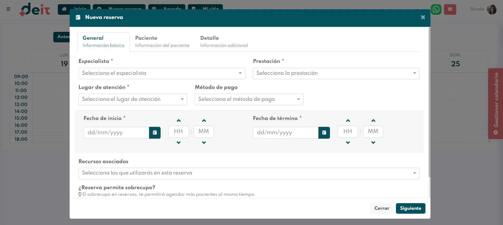Open WhatsApp from the header

tap(436, 9)
